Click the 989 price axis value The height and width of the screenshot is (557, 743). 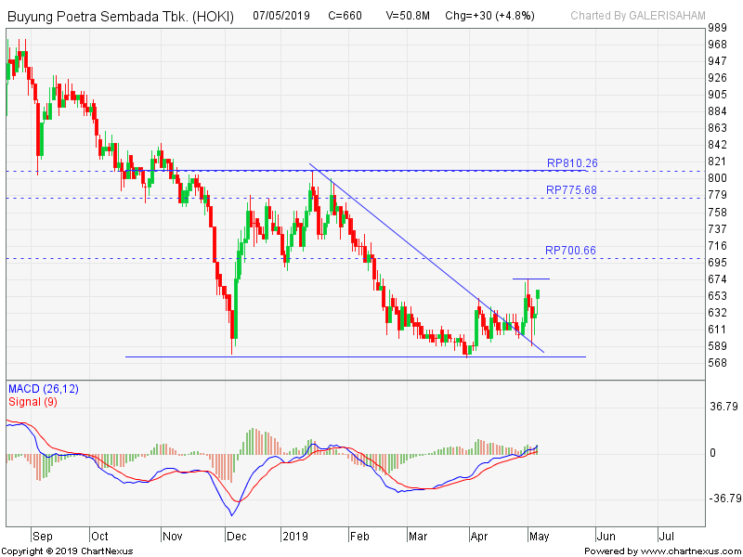(717, 28)
